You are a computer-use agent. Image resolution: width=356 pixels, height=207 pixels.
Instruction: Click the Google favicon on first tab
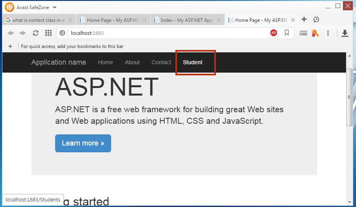coord(8,20)
